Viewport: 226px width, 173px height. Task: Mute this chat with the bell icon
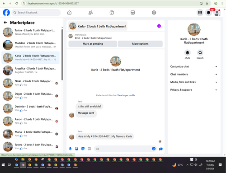click(188, 53)
